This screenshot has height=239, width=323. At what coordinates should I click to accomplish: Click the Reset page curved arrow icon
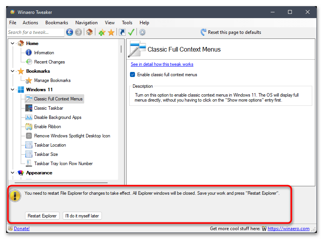tap(203, 32)
